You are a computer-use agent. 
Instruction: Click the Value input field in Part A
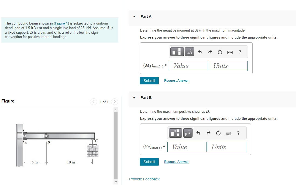click(188, 66)
